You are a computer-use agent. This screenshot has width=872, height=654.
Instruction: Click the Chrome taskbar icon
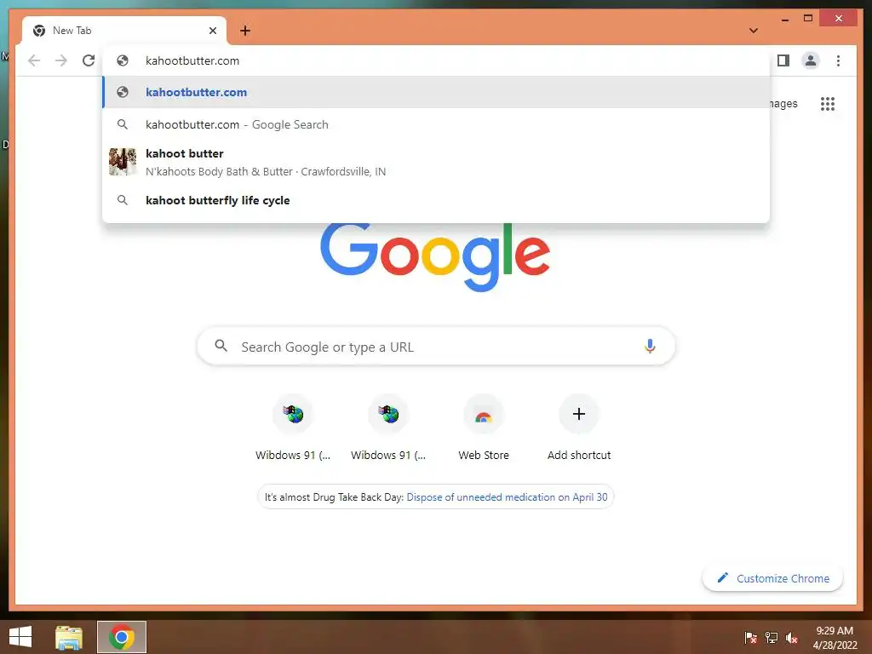[122, 637]
